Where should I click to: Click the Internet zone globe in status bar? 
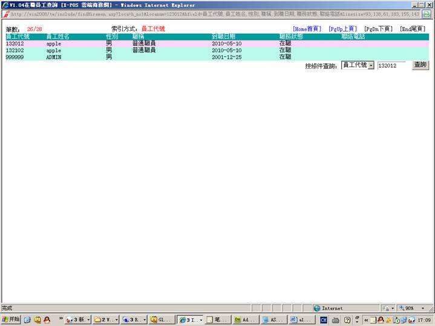tap(318, 308)
